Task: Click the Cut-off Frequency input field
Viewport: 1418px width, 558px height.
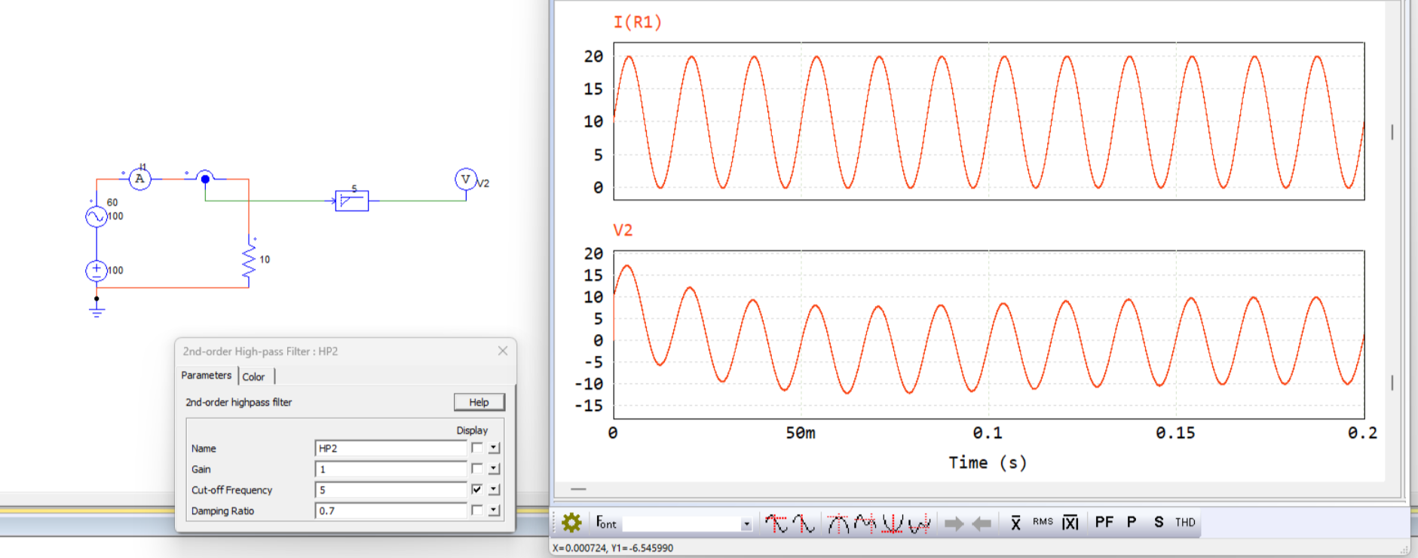Action: 390,490
